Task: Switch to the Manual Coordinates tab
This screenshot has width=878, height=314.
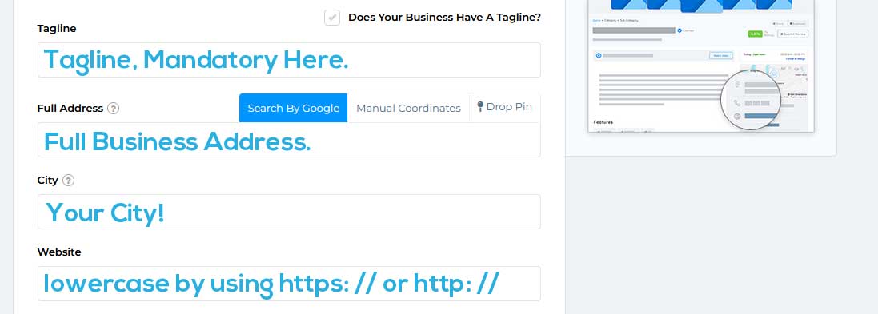Action: point(408,108)
